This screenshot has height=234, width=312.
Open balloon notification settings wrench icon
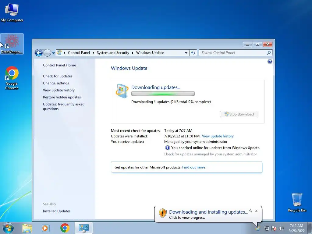pyautogui.click(x=251, y=211)
